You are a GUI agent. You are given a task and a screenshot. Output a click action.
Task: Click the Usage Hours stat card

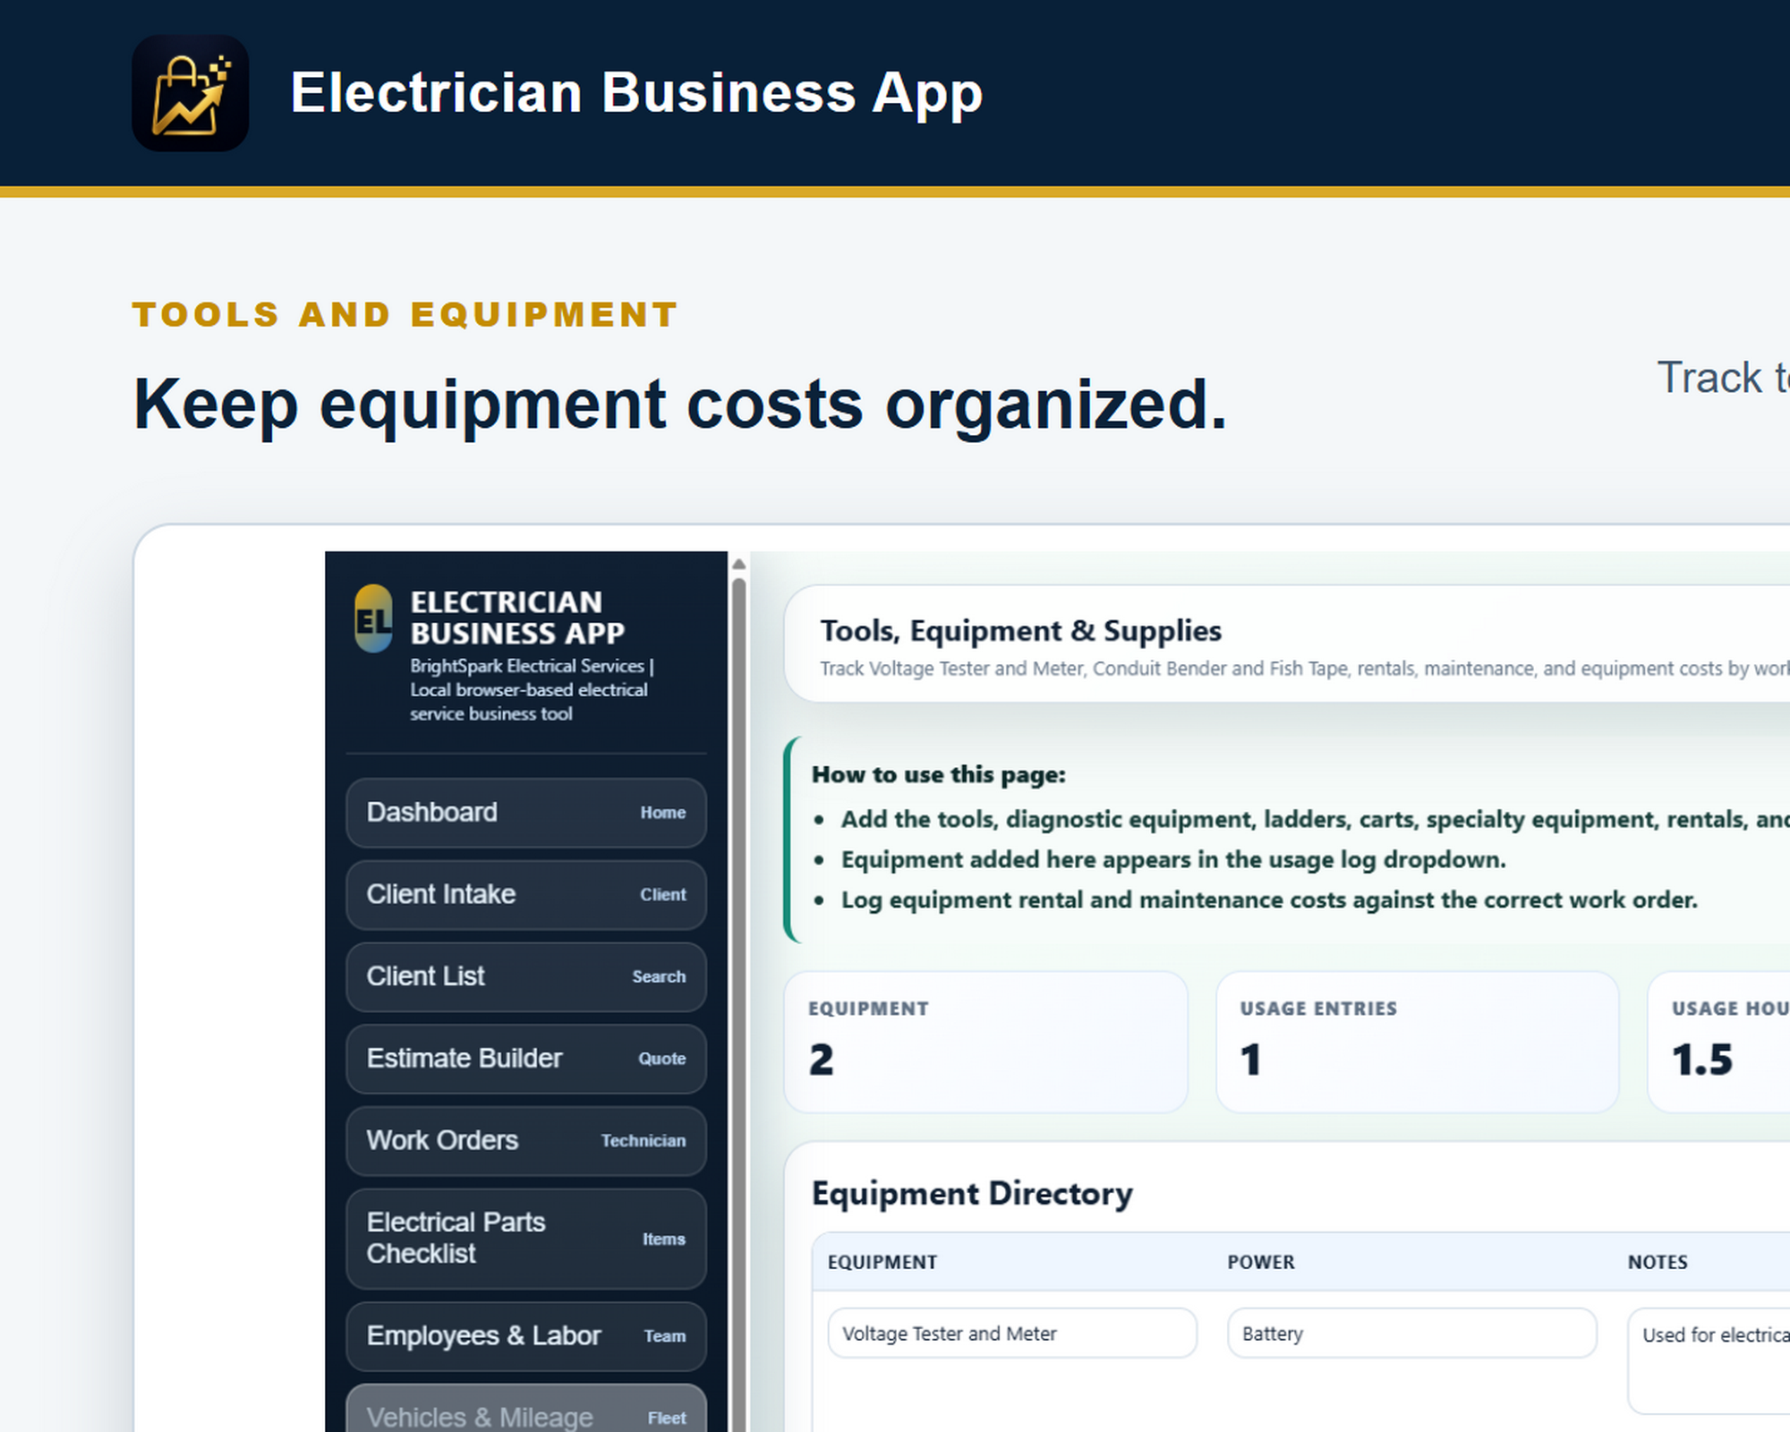pyautogui.click(x=1719, y=1042)
